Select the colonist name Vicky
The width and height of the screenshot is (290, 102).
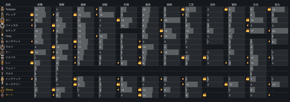8,36
